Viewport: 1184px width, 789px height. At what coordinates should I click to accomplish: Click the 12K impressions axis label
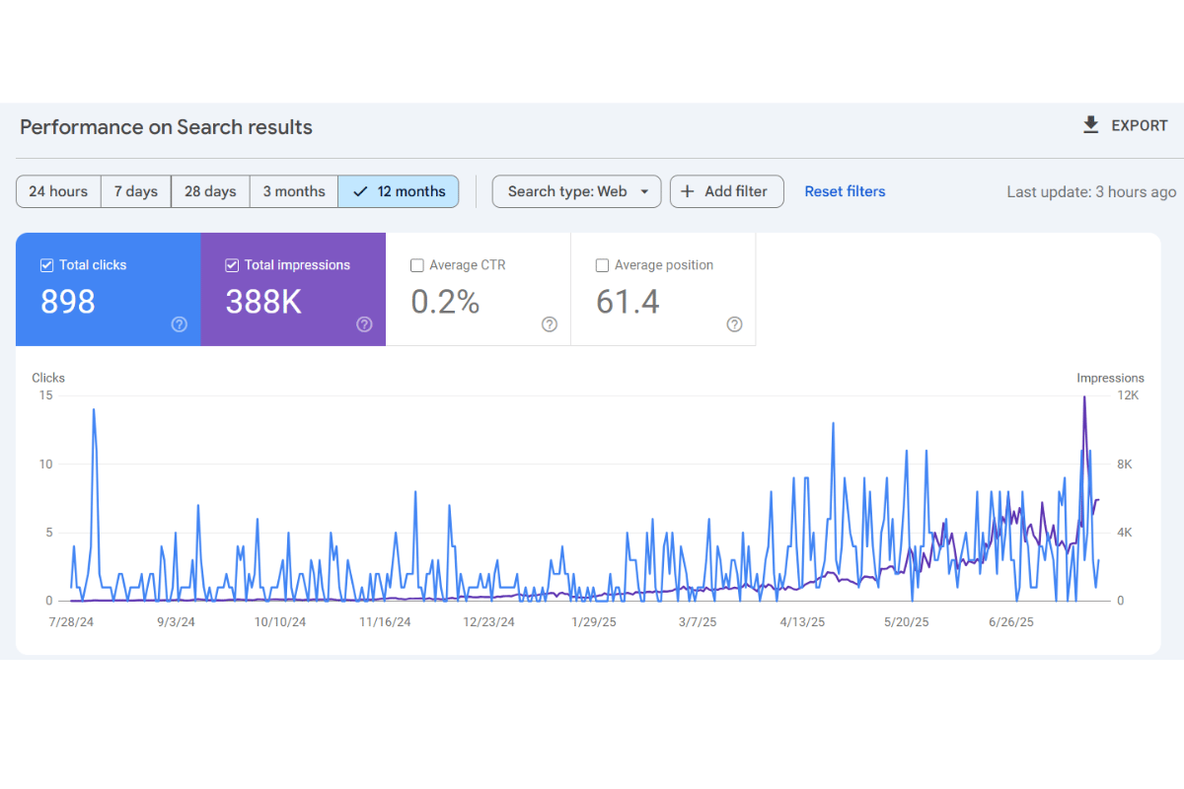tap(1128, 395)
